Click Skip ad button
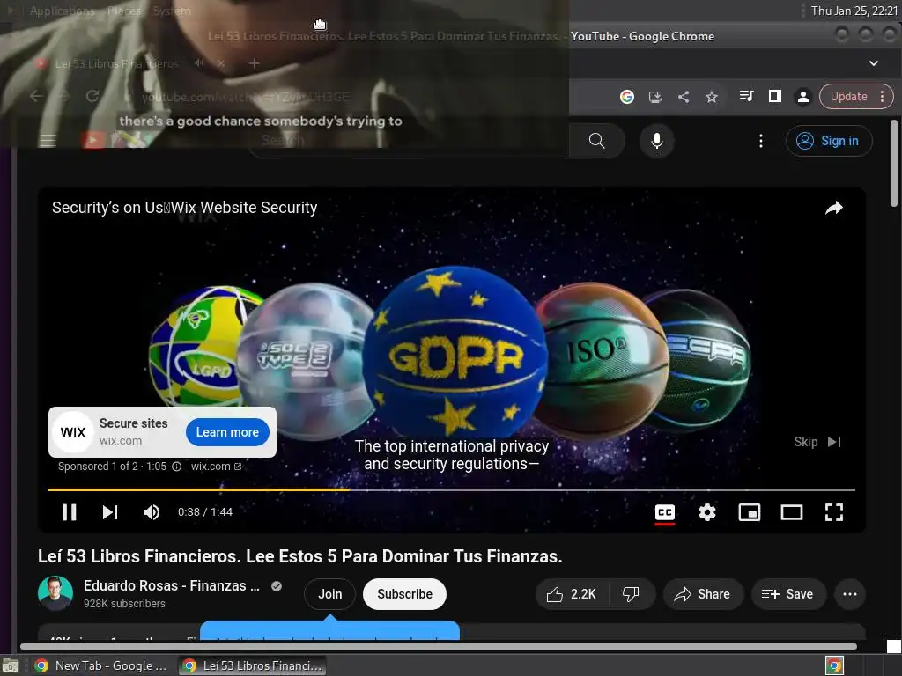Image resolution: width=902 pixels, height=676 pixels. 817,442
